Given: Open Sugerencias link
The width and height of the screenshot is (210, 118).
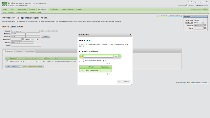Looking at the screenshot, I should (x=202, y=2).
